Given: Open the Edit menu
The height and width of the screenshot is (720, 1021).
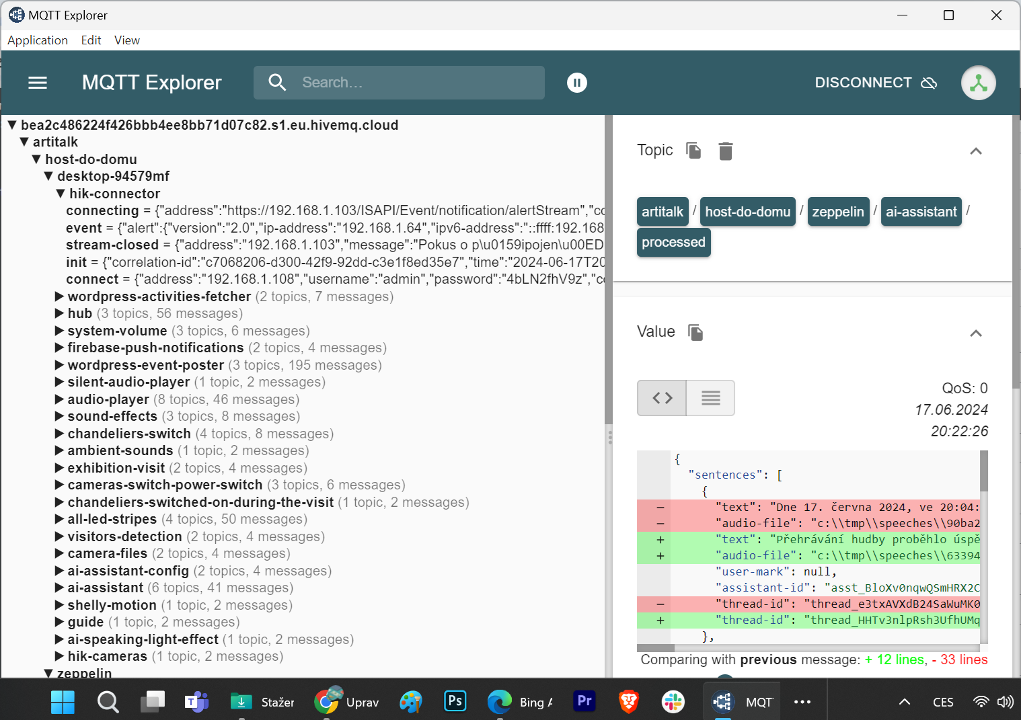Looking at the screenshot, I should tap(91, 40).
